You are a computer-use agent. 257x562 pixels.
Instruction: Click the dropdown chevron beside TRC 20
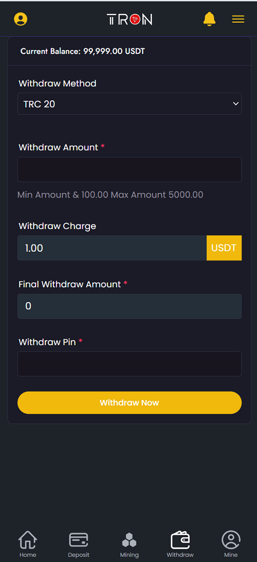(235, 104)
